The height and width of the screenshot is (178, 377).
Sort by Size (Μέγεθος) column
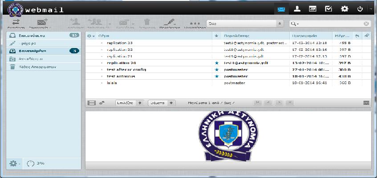(x=342, y=36)
